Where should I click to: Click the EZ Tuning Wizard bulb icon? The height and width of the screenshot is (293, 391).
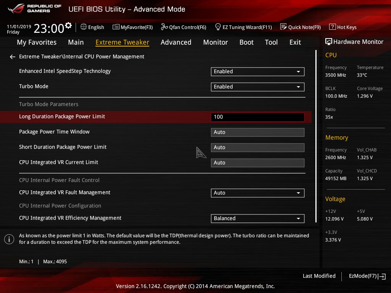[218, 27]
